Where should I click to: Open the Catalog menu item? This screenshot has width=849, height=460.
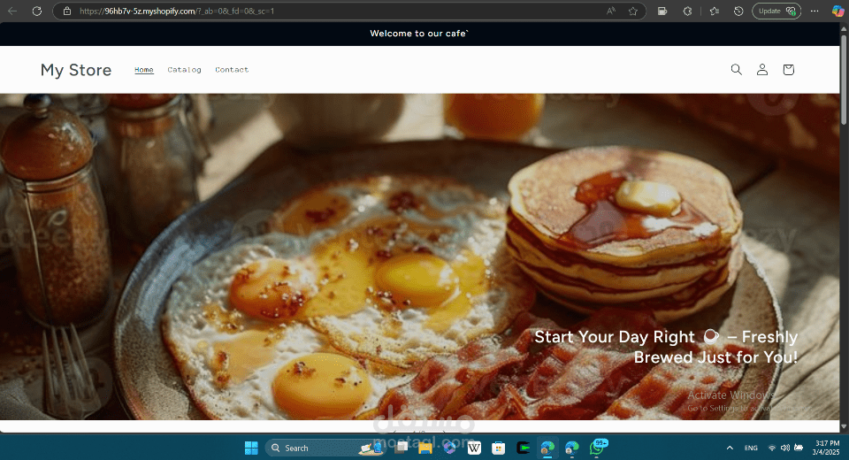[184, 69]
